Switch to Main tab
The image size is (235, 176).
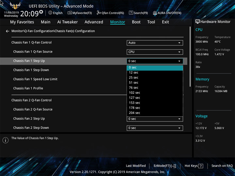[x=46, y=22]
